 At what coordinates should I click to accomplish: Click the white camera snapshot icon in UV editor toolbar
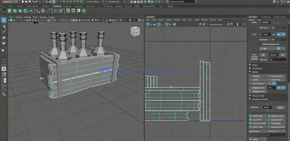tap(174, 24)
